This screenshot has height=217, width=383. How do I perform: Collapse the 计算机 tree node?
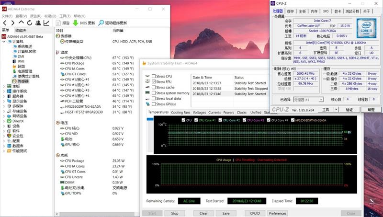4,42
